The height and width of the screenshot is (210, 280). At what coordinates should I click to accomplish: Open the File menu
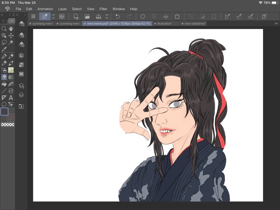18,9
